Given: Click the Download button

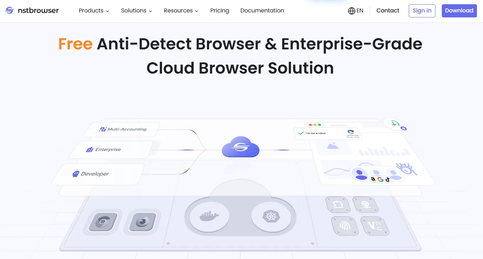Looking at the screenshot, I should click(459, 11).
